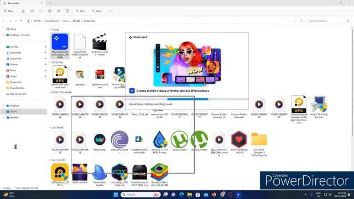Open Music in quick access

(x=11, y=70)
